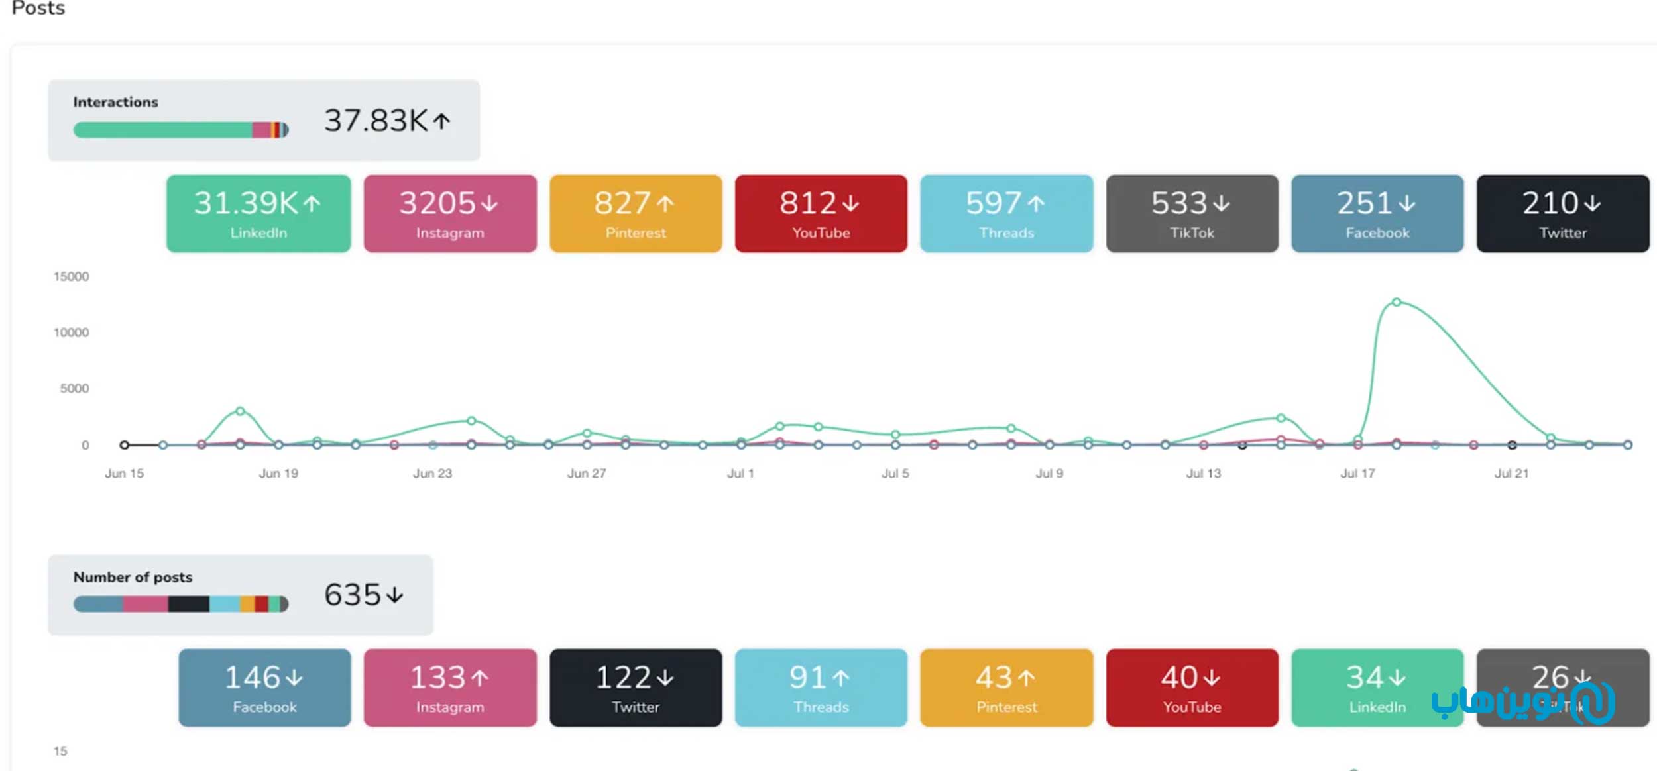Click the Interactions total summary card
The image size is (1657, 771).
(263, 120)
